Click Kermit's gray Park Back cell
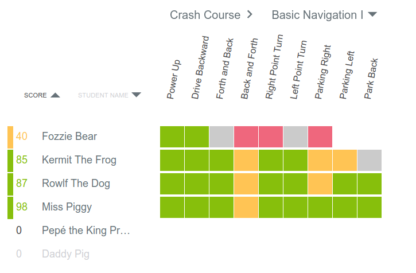 pyautogui.click(x=370, y=160)
